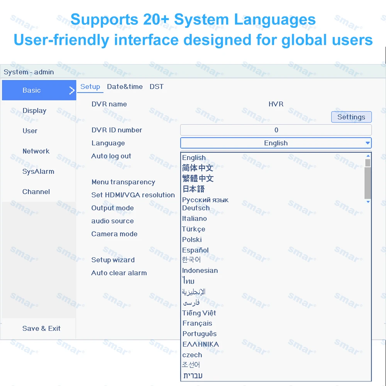Image resolution: width=386 pixels, height=386 pixels.
Task: Pick Français from the language list
Action: point(197,323)
